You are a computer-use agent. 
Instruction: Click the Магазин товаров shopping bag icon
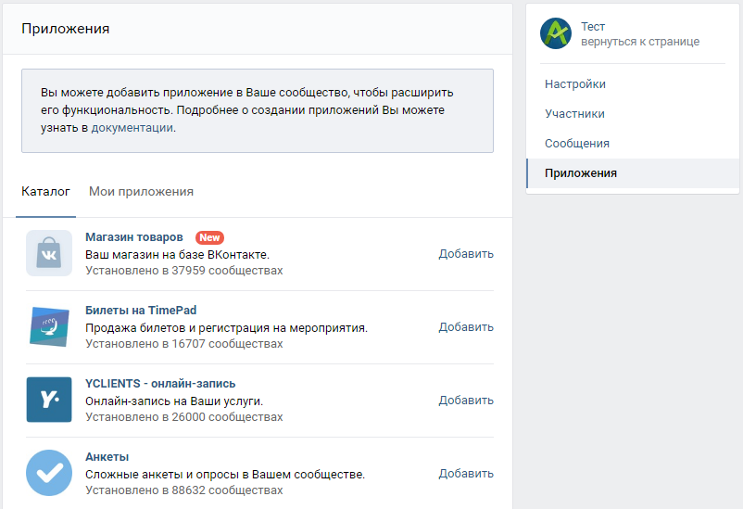tap(49, 253)
